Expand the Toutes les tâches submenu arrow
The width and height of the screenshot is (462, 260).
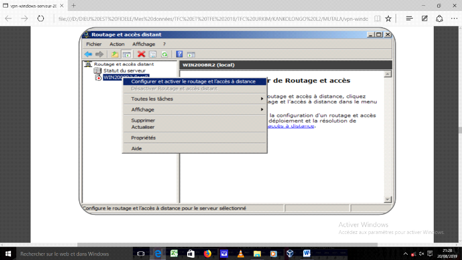pos(262,99)
